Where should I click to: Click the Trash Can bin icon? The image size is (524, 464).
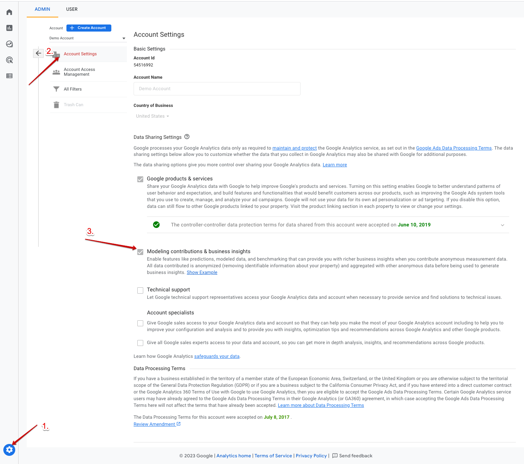pos(56,105)
